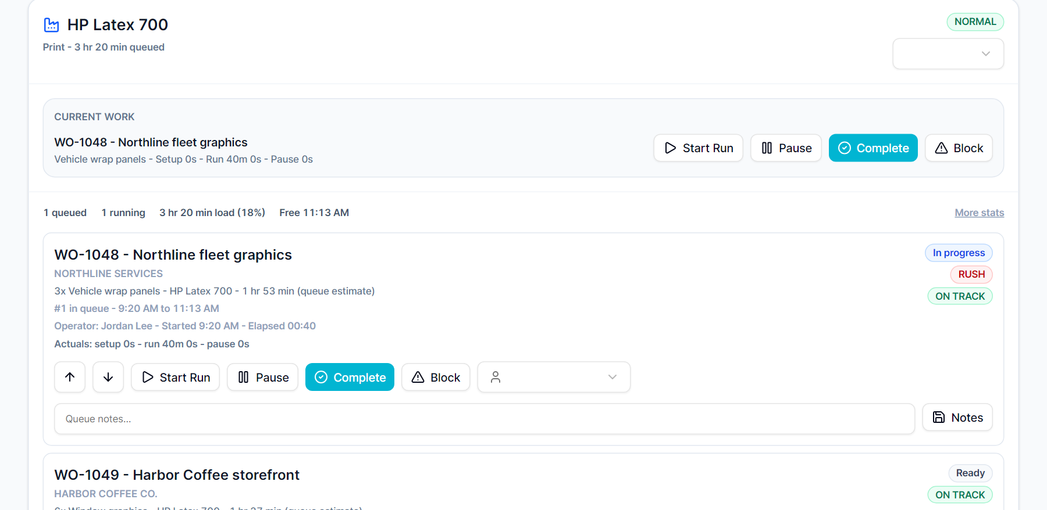Image resolution: width=1047 pixels, height=510 pixels.
Task: Click the RUSH priority badge
Action: (971, 274)
